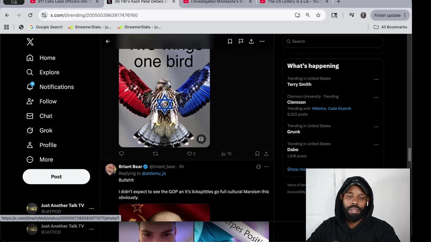The image size is (431, 242).
Task: Open more options for Terry Smith trend
Action: [x=376, y=80]
